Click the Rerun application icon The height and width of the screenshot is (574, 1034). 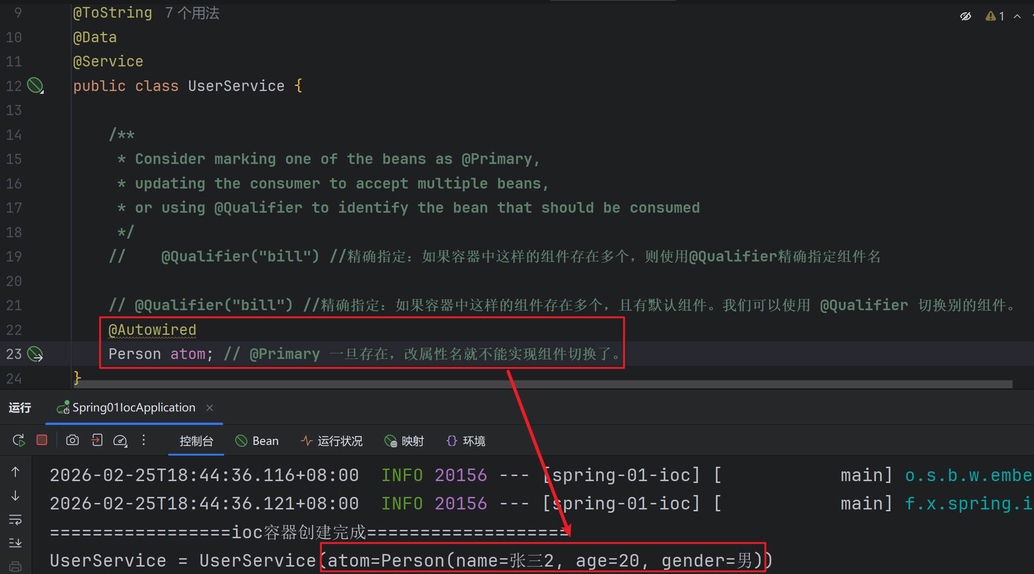(19, 440)
